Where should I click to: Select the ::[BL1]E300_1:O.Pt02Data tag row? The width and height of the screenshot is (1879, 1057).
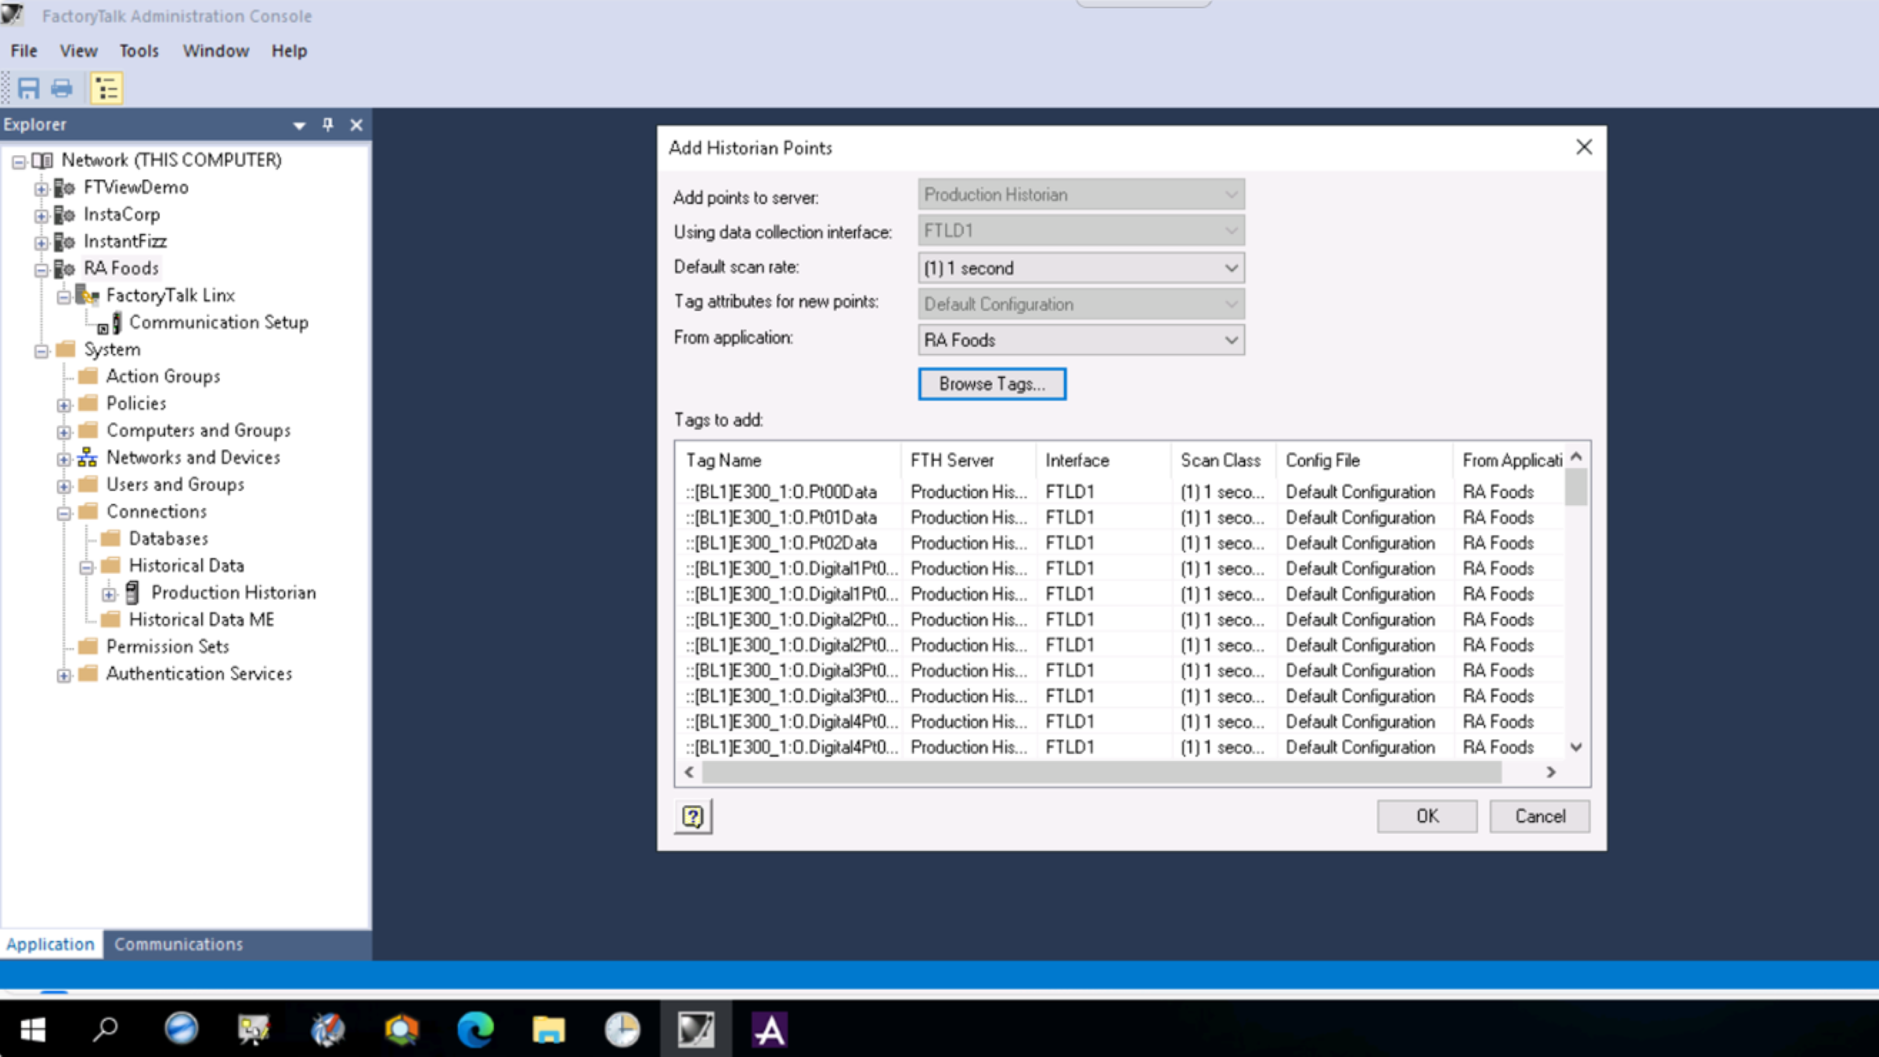1120,543
